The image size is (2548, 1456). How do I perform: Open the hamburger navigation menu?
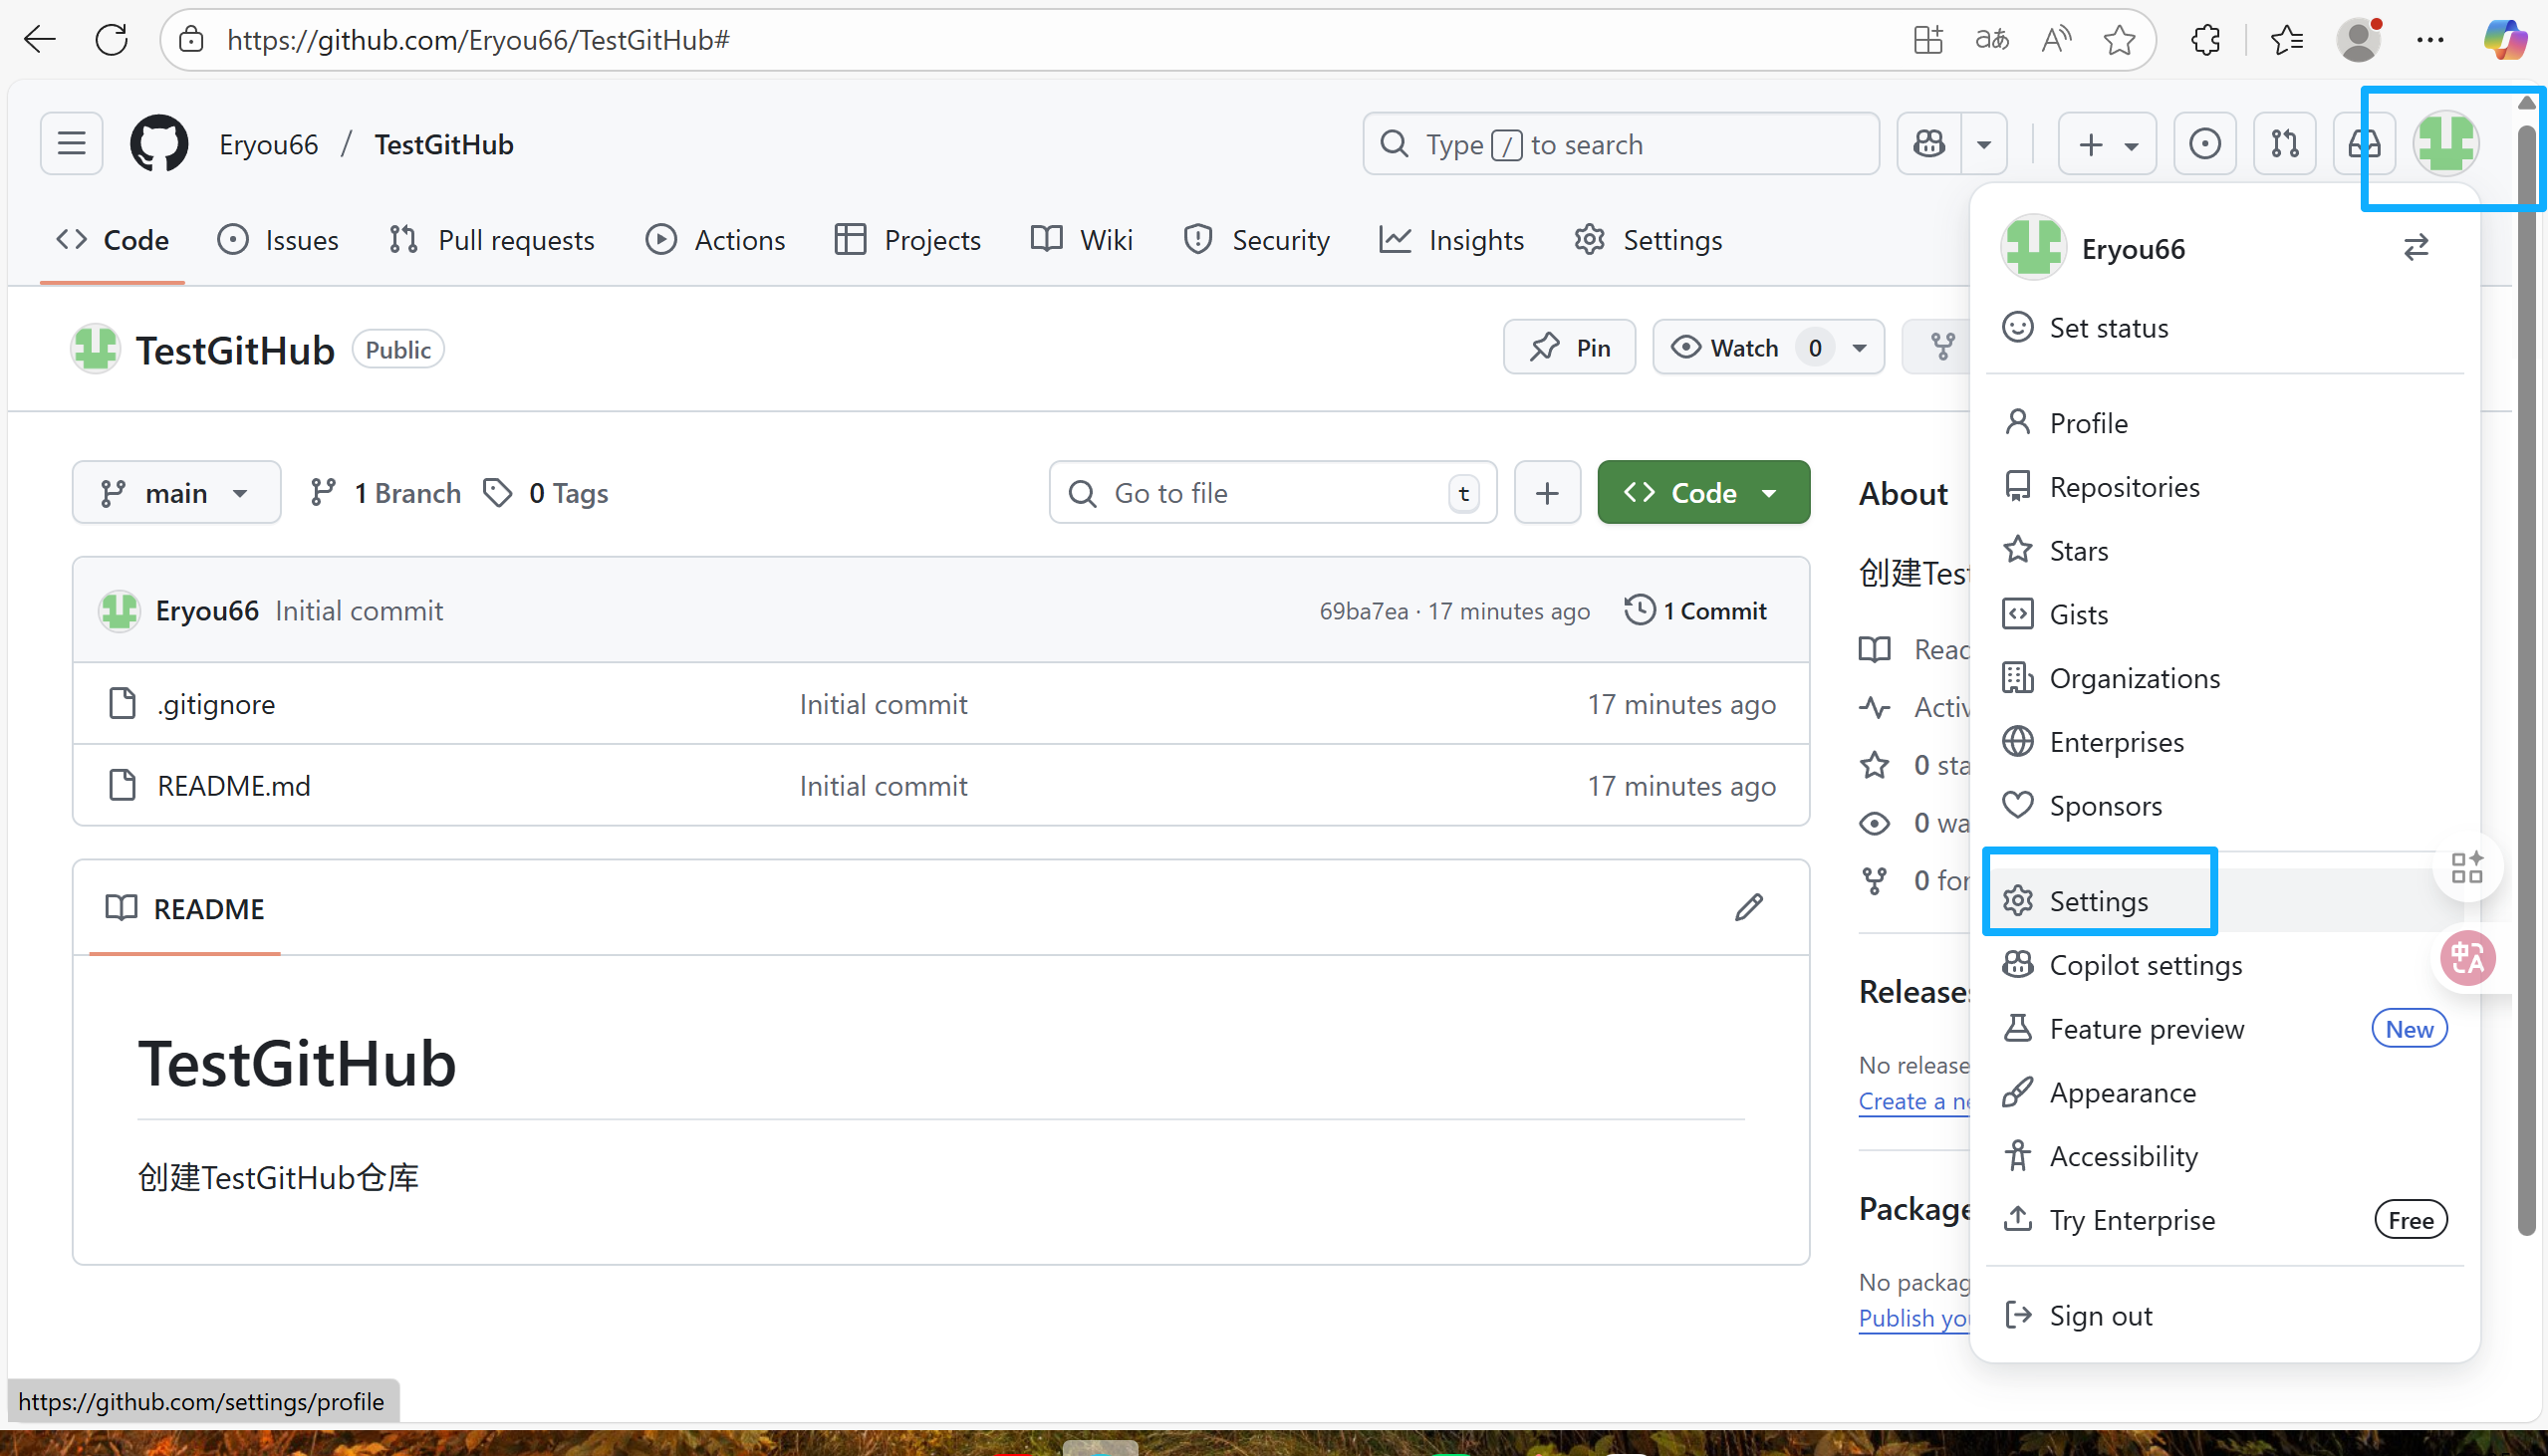71,144
